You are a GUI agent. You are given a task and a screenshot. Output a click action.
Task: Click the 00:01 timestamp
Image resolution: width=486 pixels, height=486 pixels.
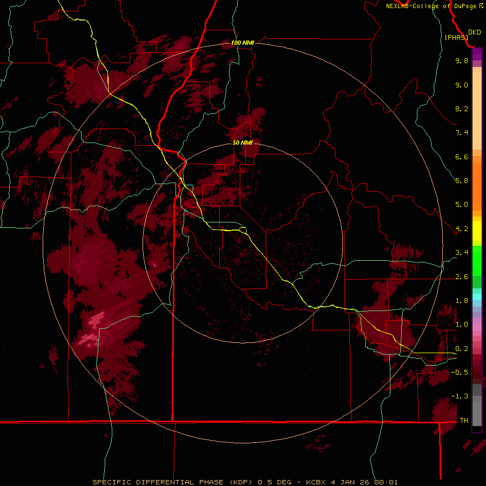pyautogui.click(x=386, y=482)
